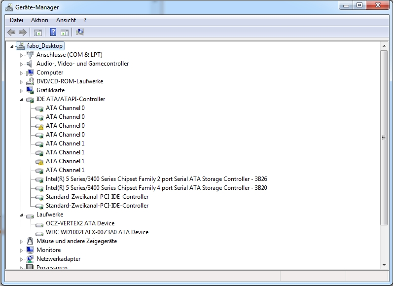Viewport: 393px width, 286px height.
Task: Expand Mäuse und andere Zeigegeräte node
Action: (x=21, y=242)
